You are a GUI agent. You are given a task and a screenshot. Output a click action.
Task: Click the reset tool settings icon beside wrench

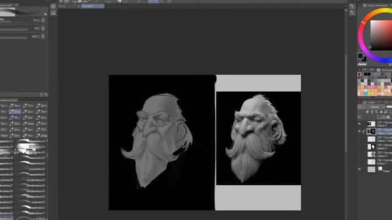click(x=42, y=95)
